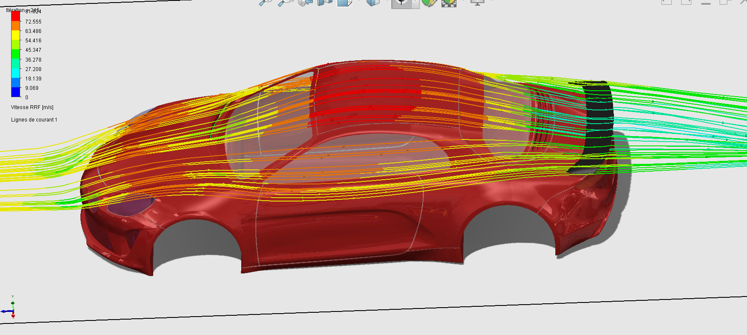This screenshot has width=747, height=335.
Task: Click the orange swatch in the velocity legend
Action: [x=16, y=26]
